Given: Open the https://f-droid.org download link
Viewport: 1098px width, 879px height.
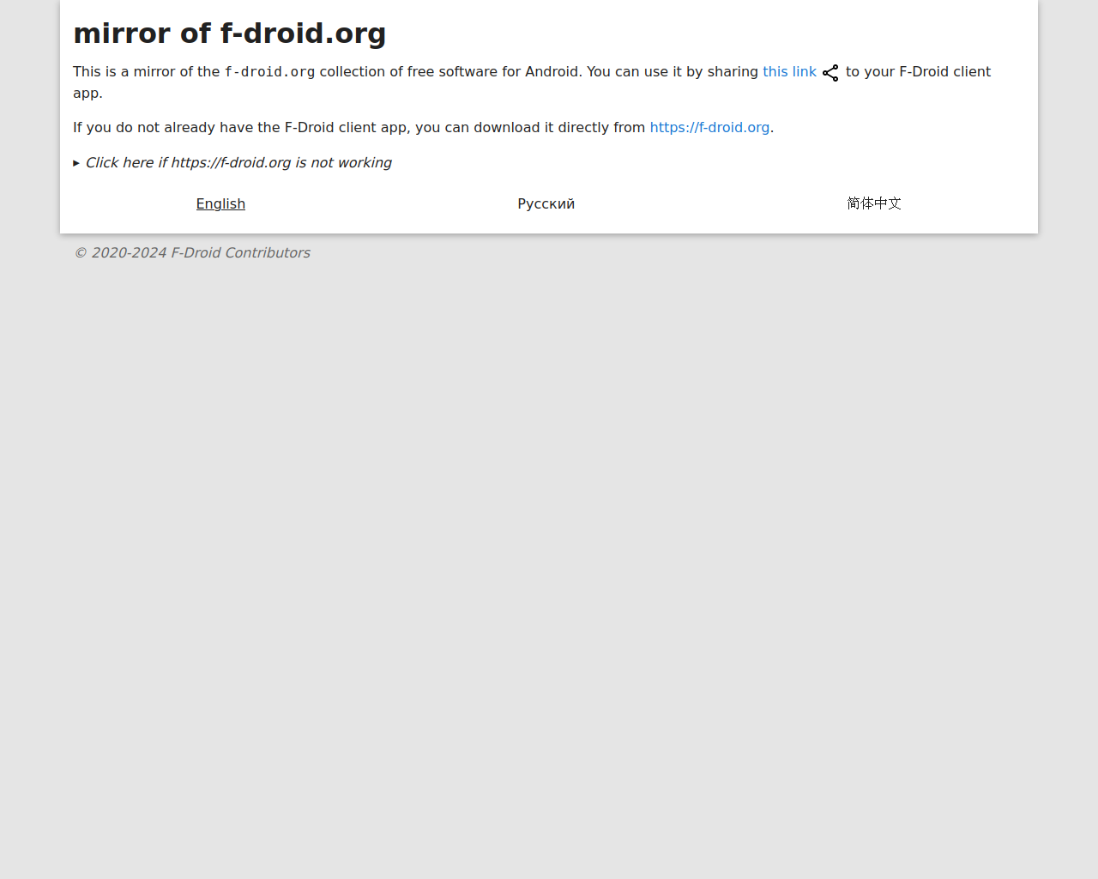Looking at the screenshot, I should 709,128.
